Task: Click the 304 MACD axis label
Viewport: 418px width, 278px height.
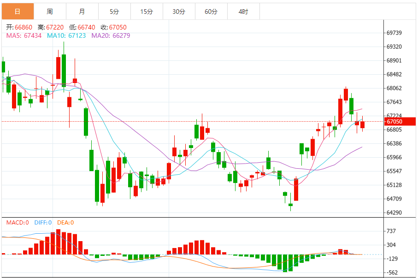Action: coord(391,245)
